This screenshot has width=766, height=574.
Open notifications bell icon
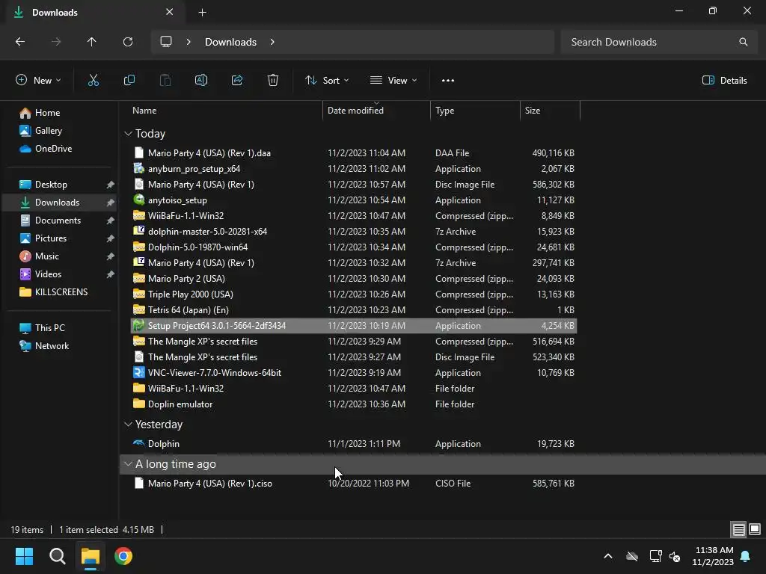click(x=746, y=556)
